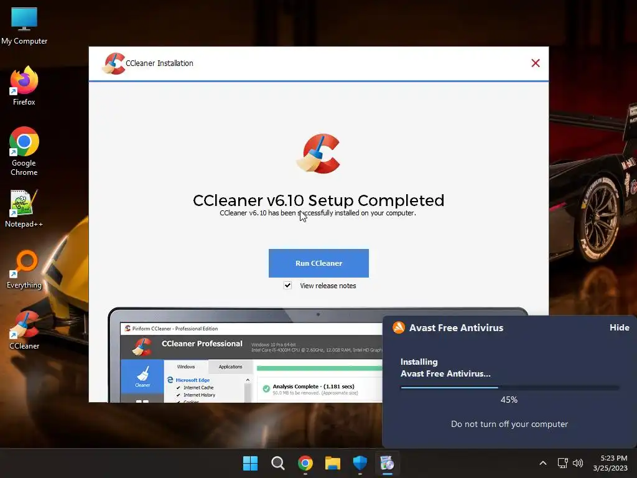Screen dimensions: 637x478
Task: Show hidden system tray icons
Action: [x=542, y=463]
